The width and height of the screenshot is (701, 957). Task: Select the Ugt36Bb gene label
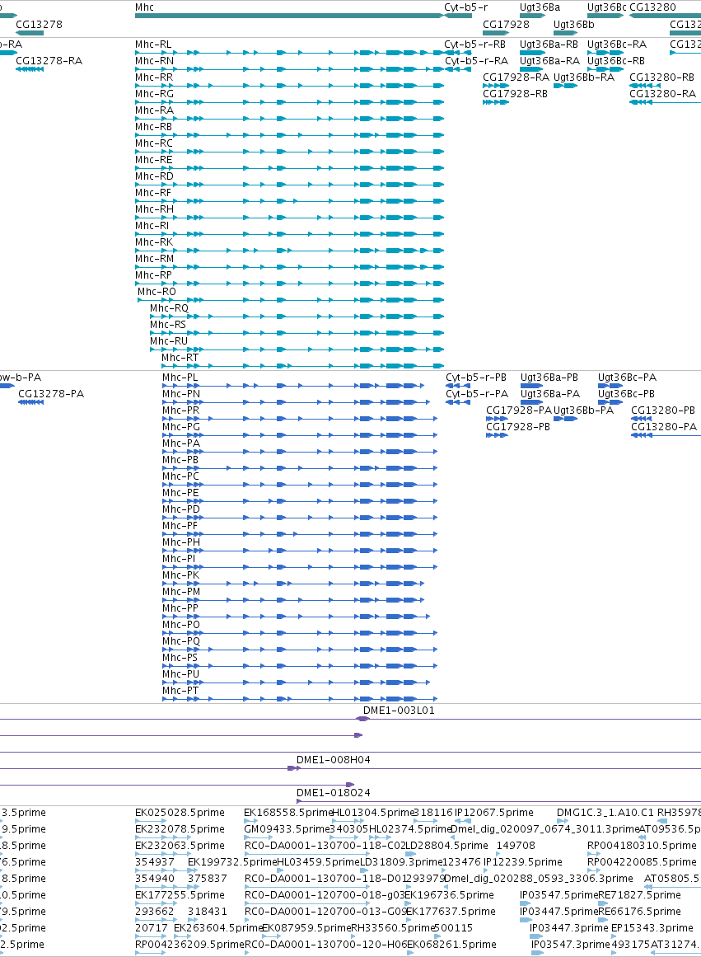click(573, 25)
